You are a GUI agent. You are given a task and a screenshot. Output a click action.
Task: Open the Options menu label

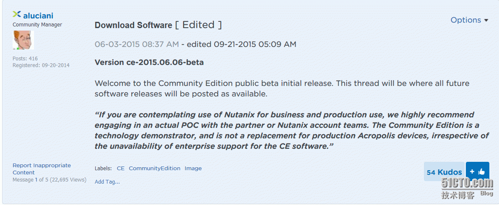[466, 20]
